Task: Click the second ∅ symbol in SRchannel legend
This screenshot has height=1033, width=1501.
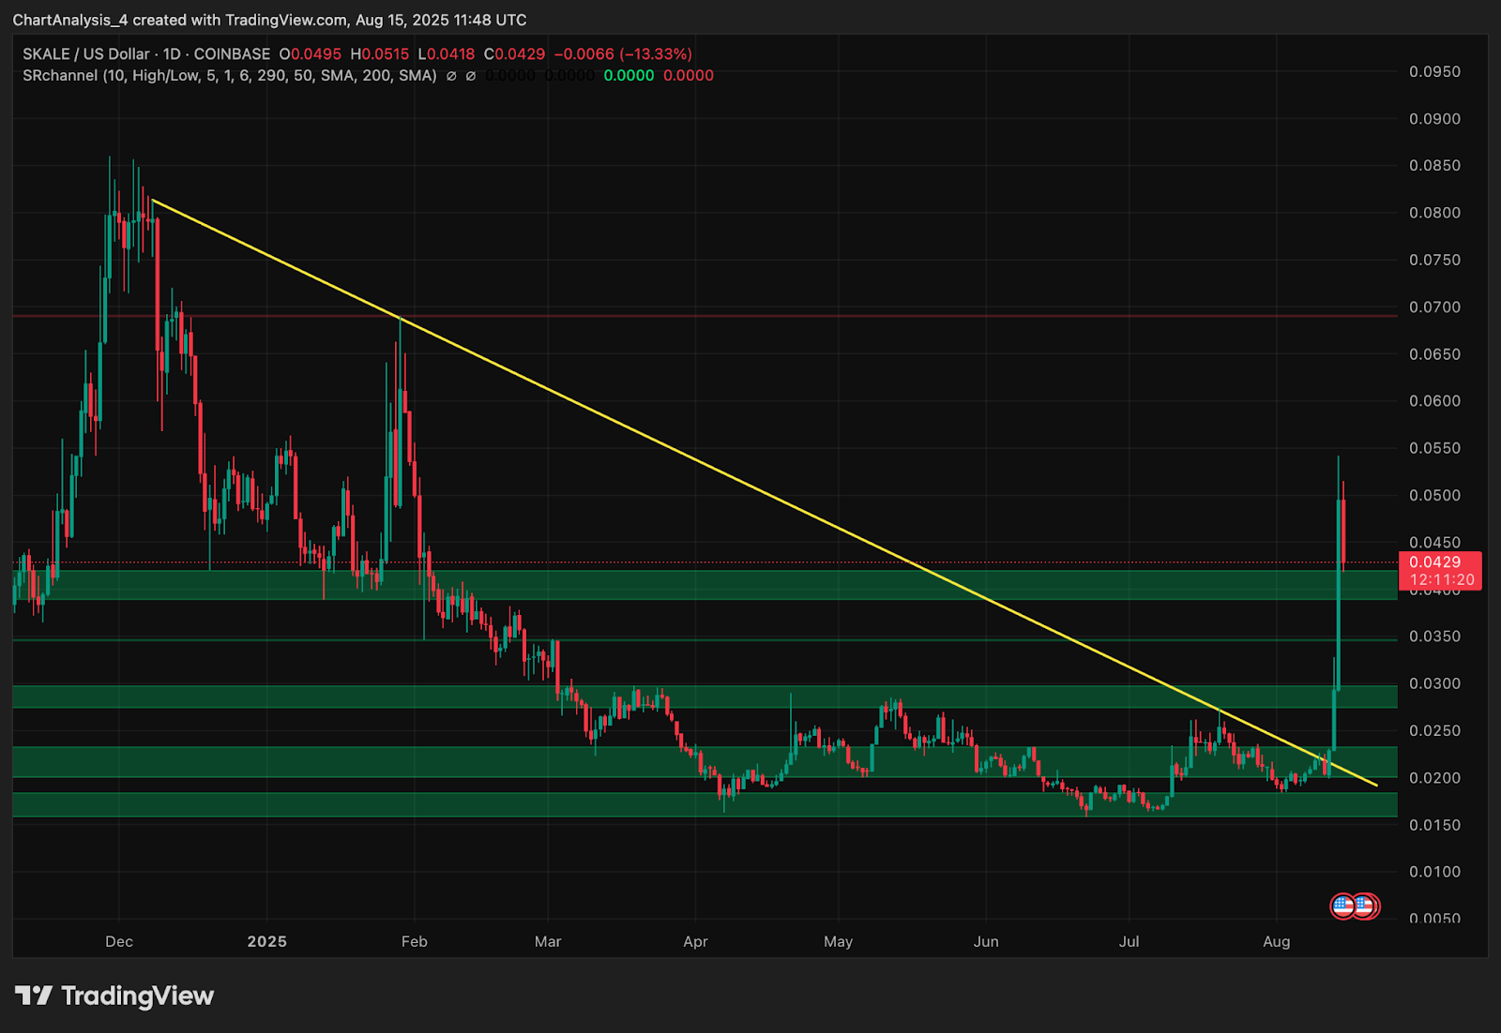Action: click(471, 76)
